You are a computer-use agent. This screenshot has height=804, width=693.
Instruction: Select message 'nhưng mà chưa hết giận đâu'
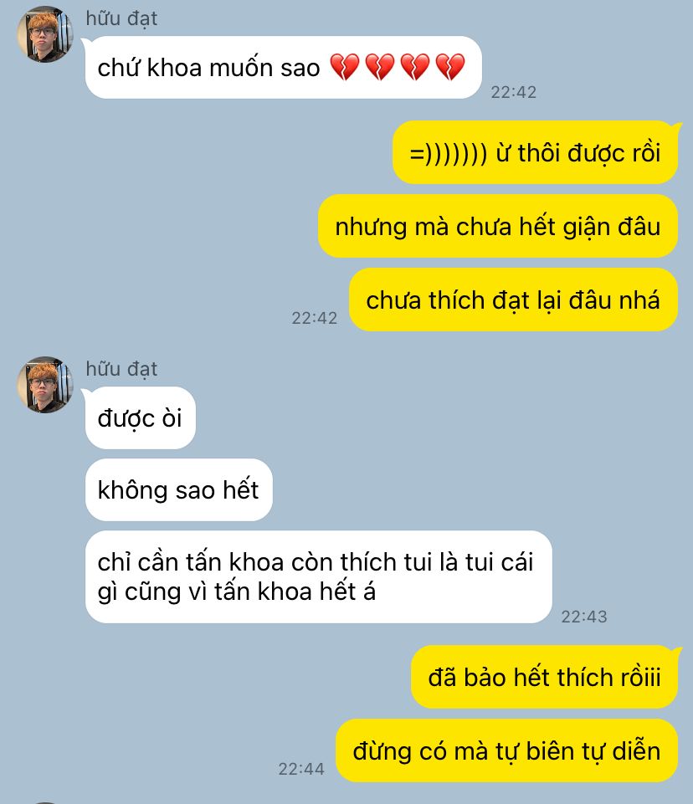point(497,226)
